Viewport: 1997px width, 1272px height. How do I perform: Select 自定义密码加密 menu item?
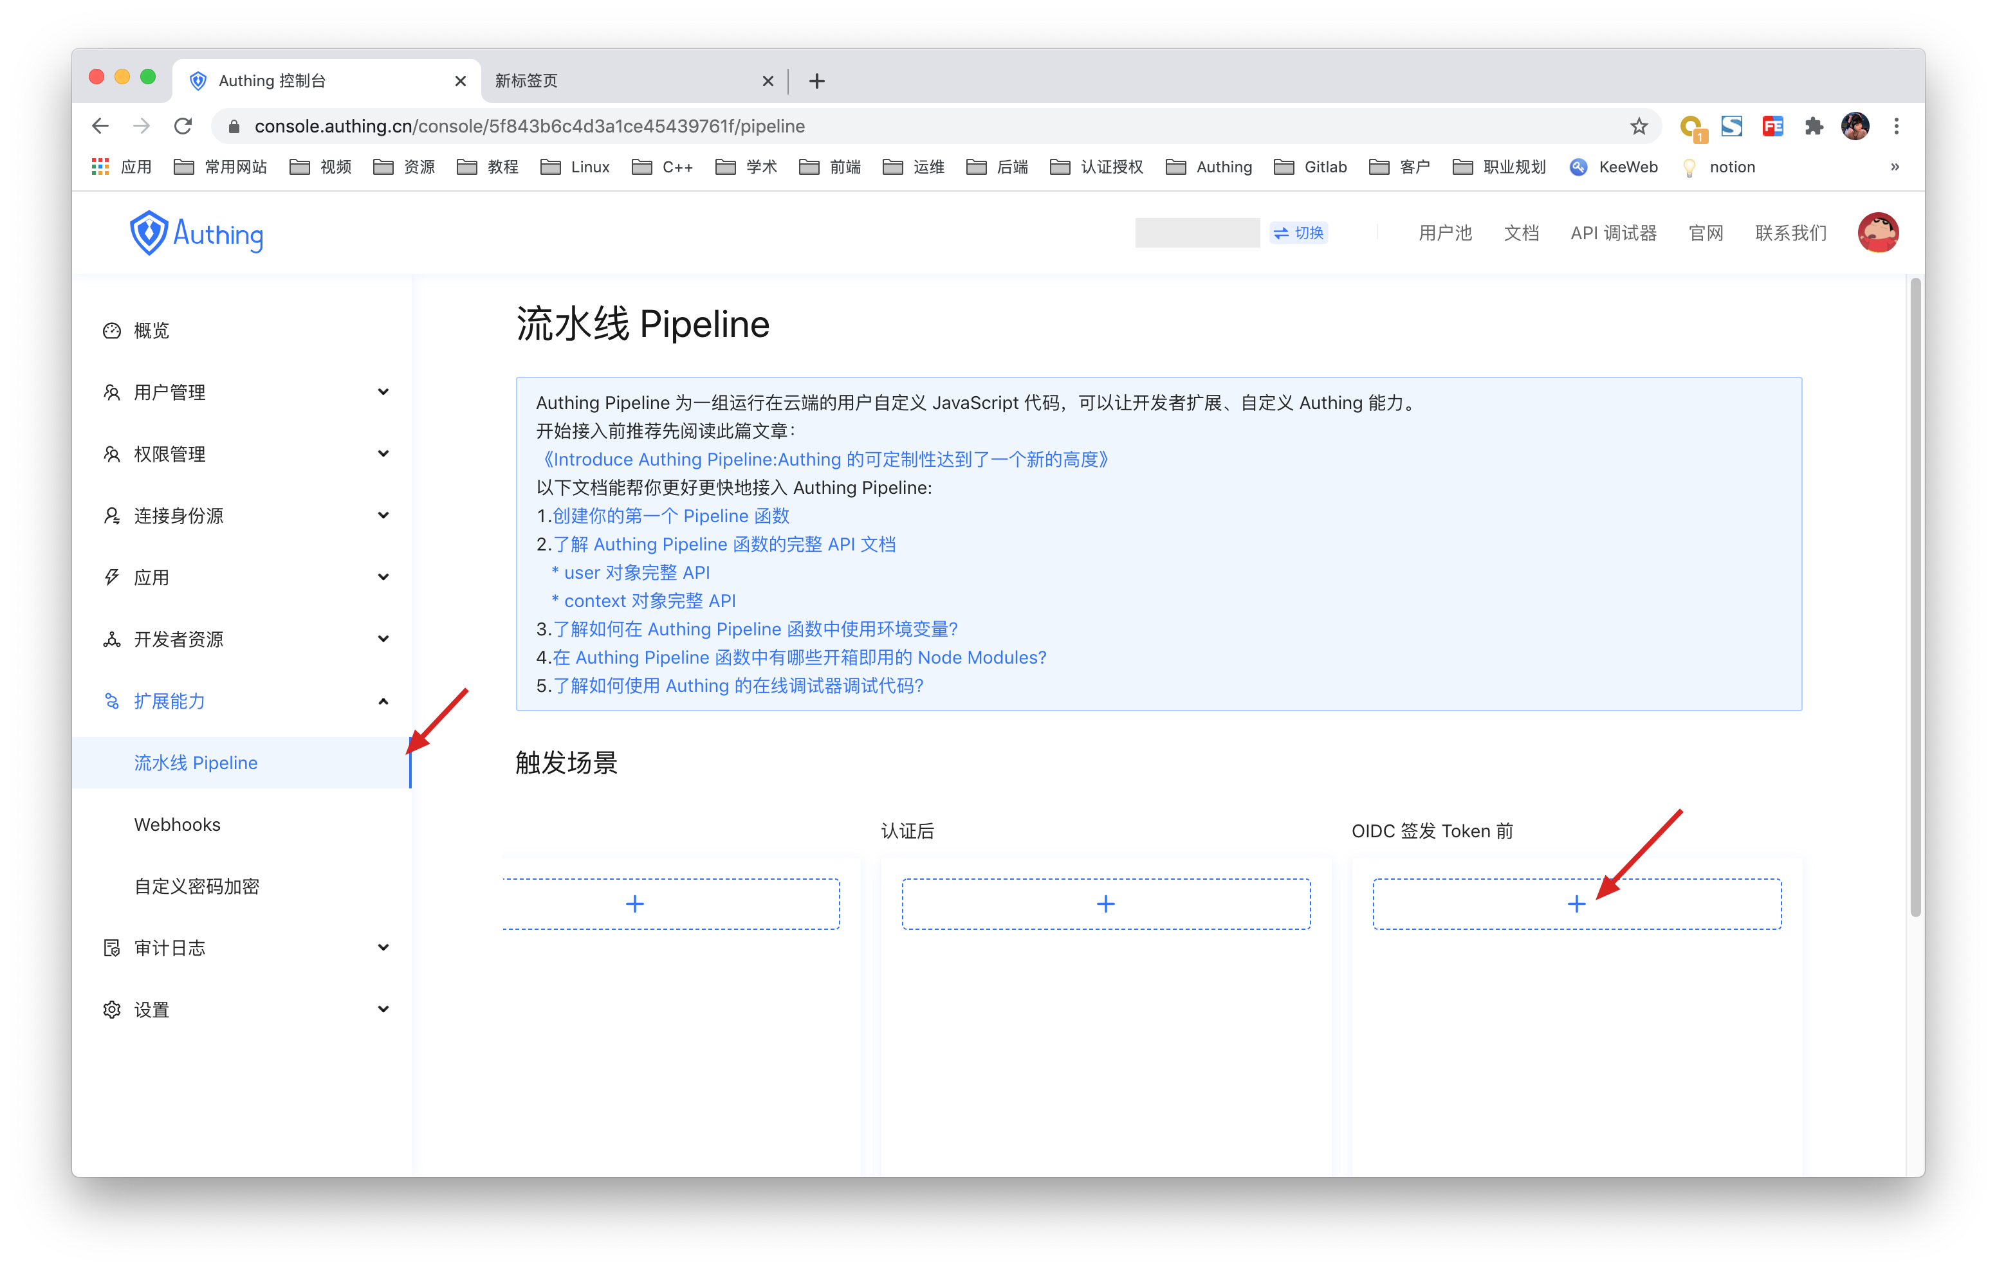[198, 886]
